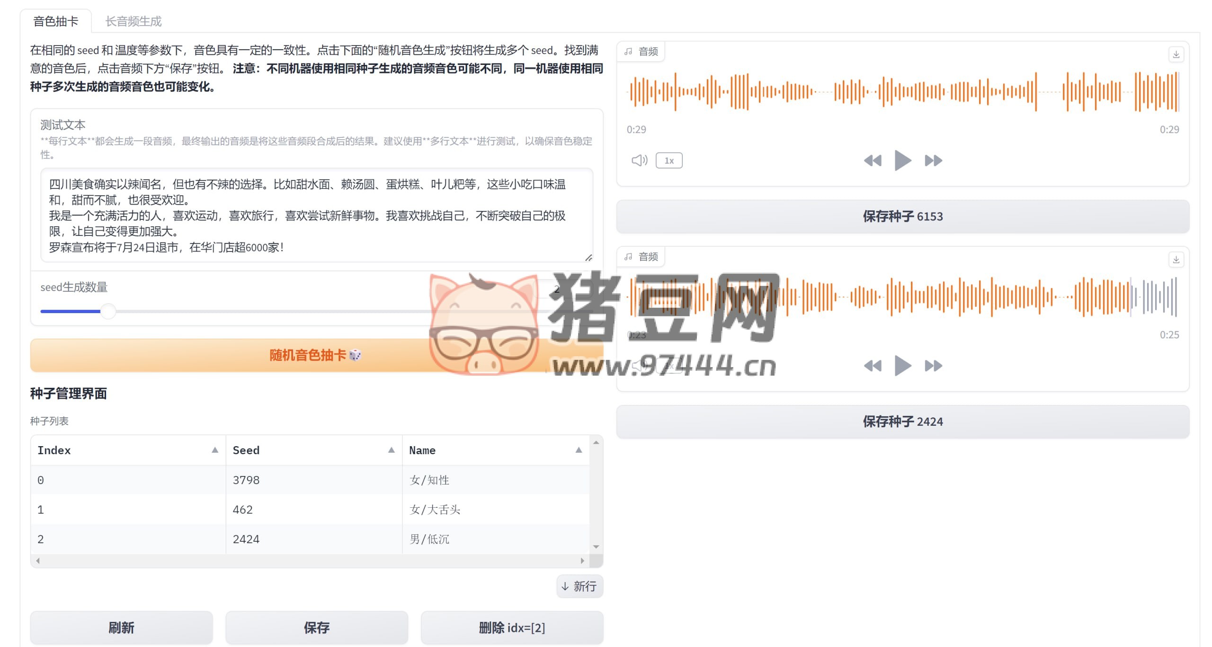Screen dimensions: 1212x647
Task: Click the 保存种子 6153 button
Action: [903, 216]
